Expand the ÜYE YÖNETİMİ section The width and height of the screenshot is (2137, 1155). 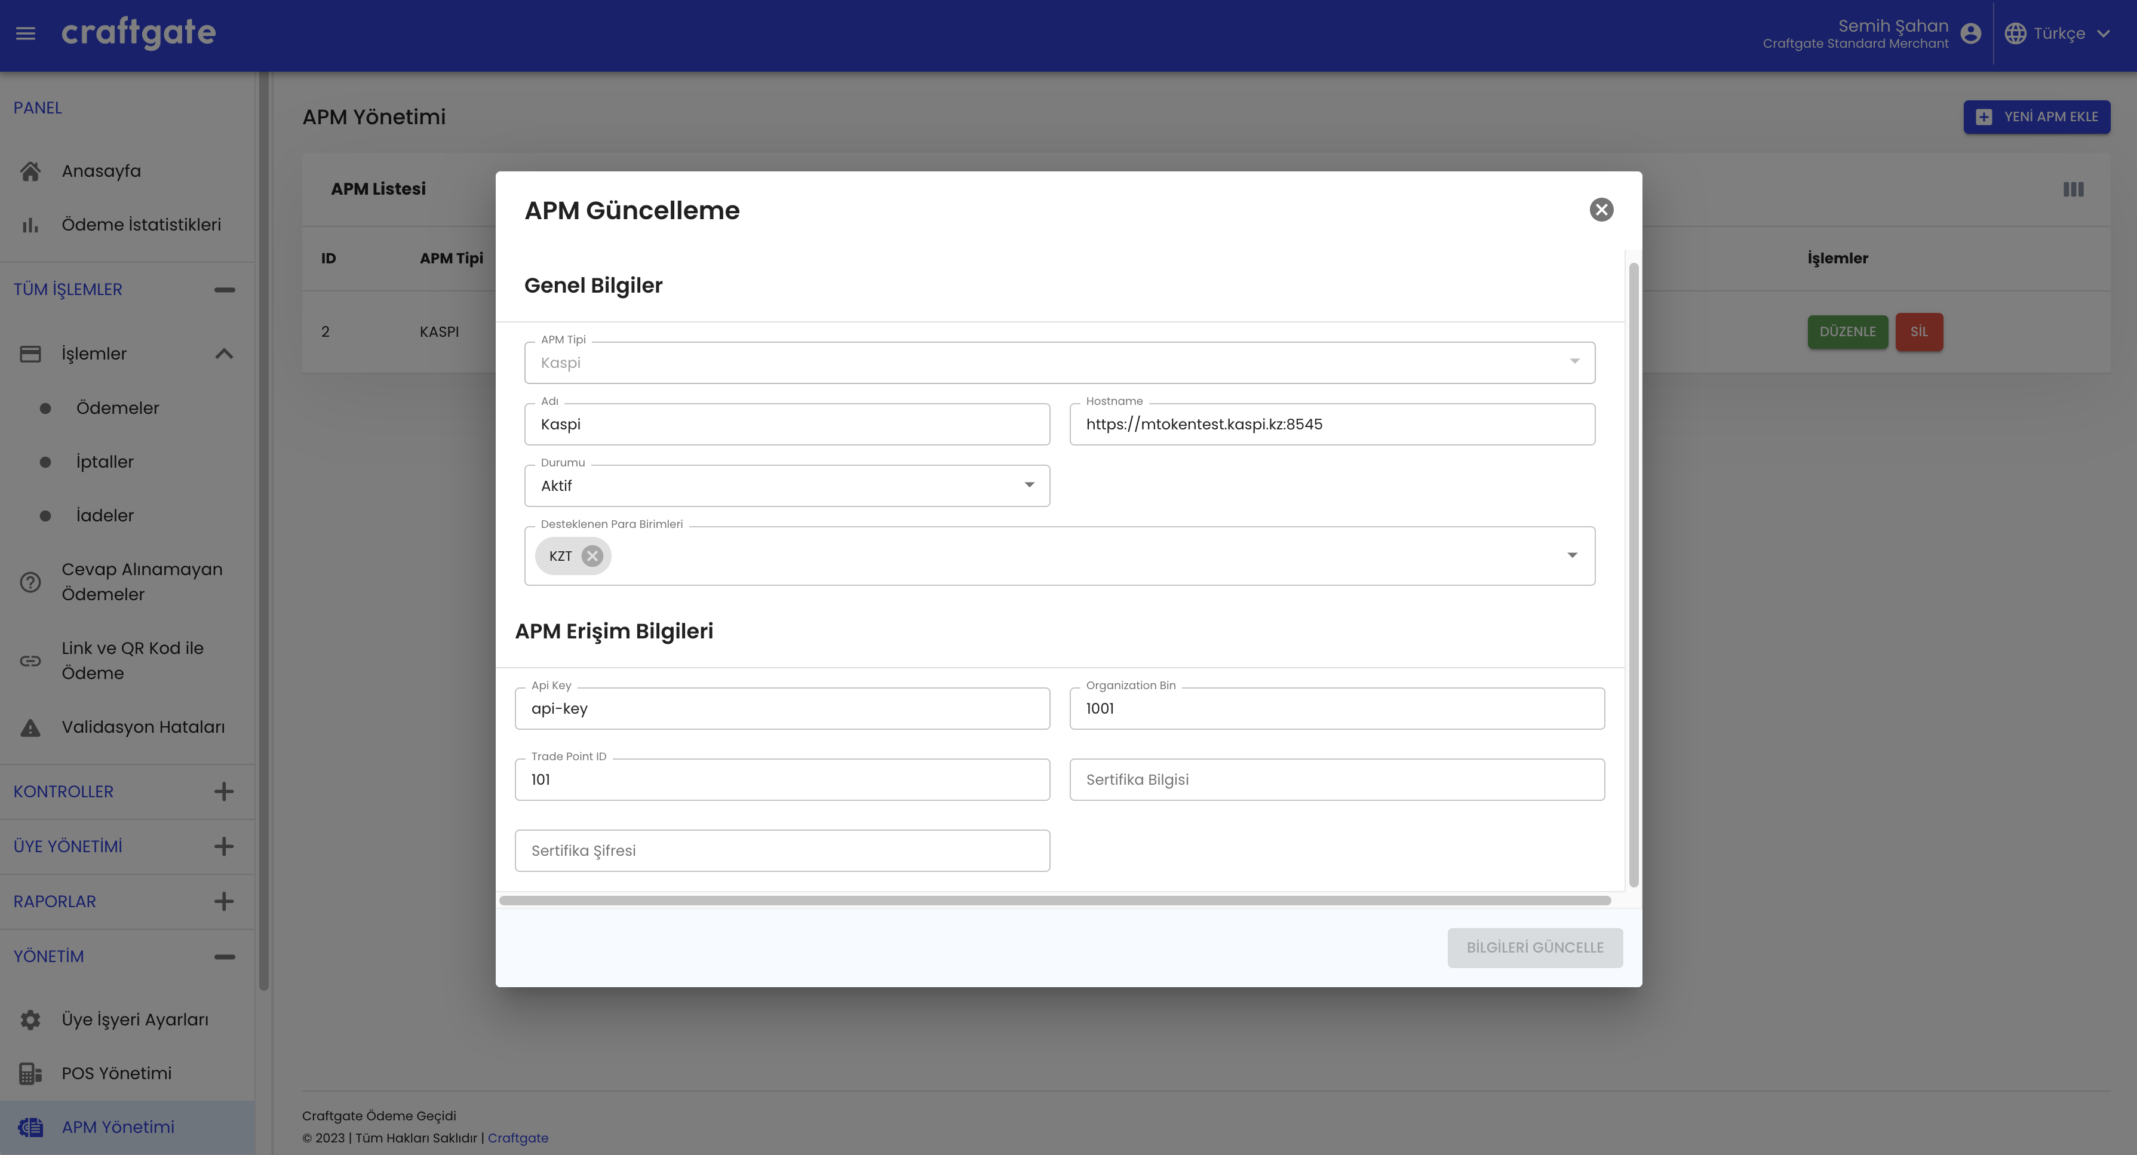[223, 846]
